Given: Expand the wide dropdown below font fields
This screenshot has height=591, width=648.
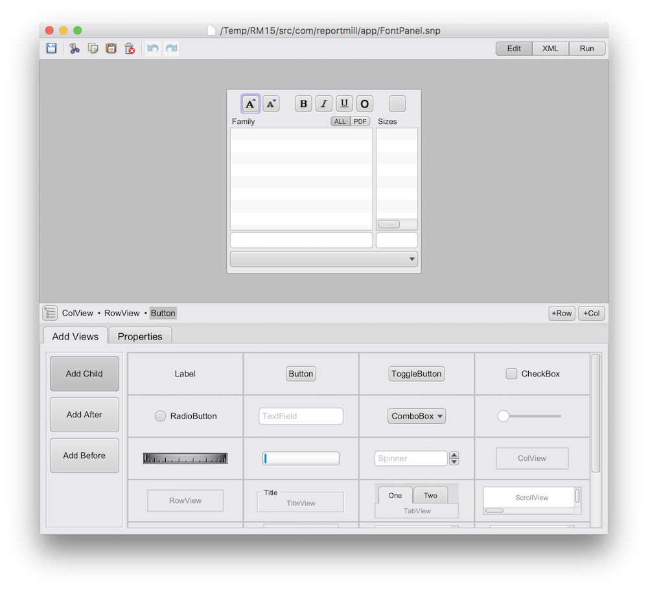Looking at the screenshot, I should tap(324, 259).
